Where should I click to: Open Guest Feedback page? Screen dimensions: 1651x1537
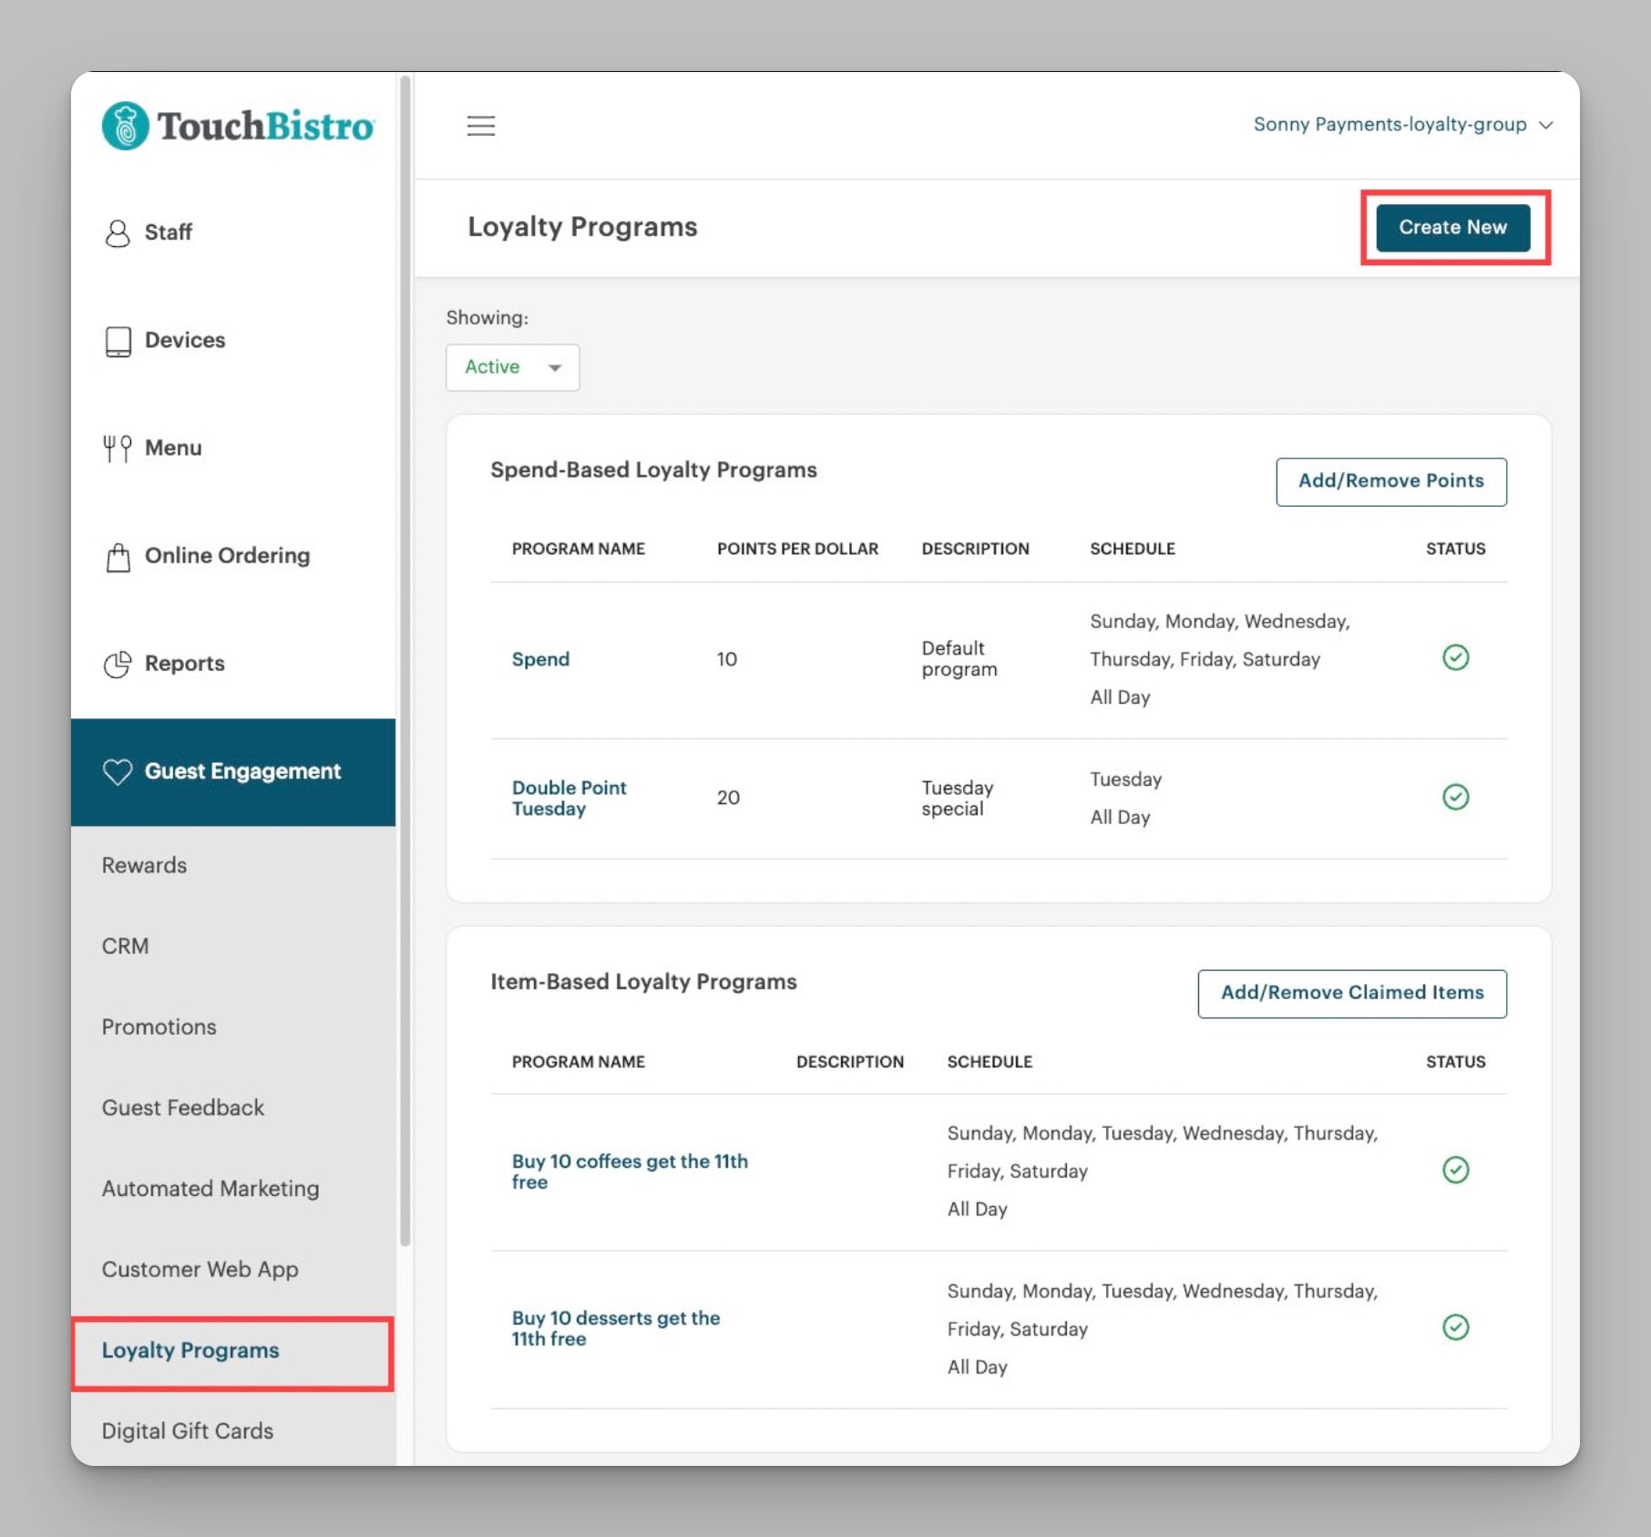point(233,1109)
